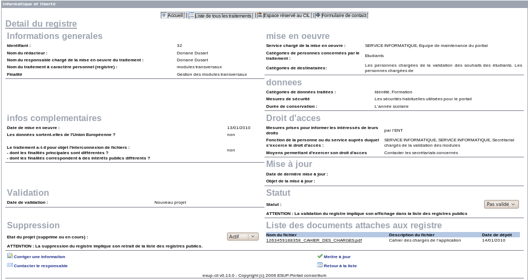Open Liste de tous les traitements menu item

pos(223,16)
